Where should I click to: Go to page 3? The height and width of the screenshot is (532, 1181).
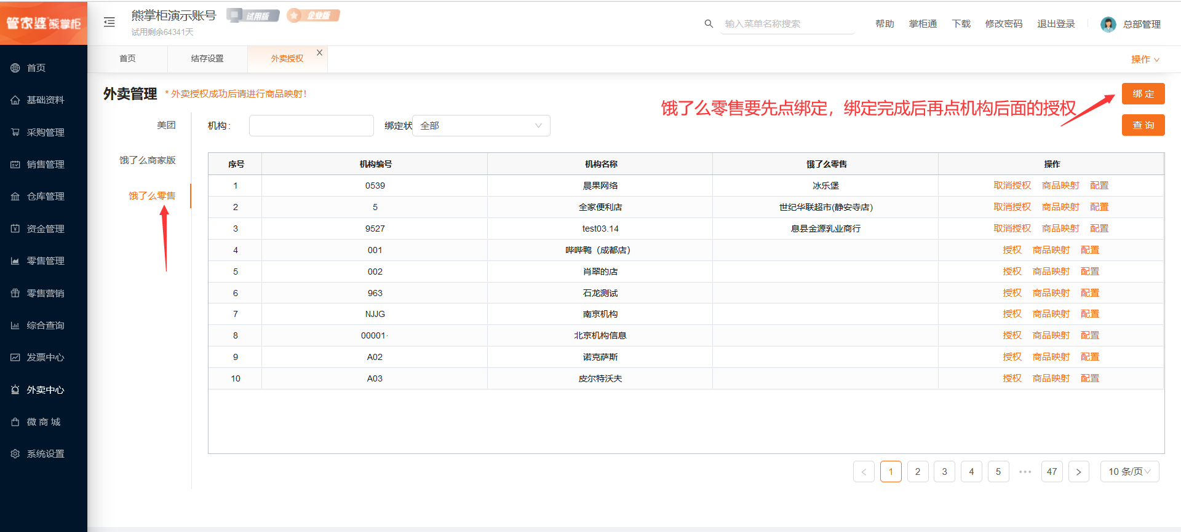944,472
